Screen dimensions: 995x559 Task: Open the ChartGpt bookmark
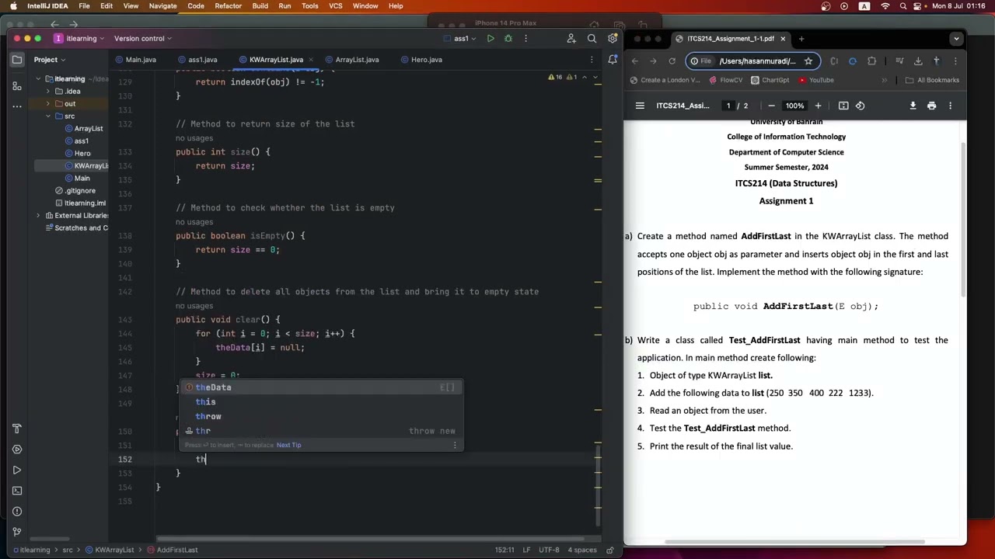tap(770, 80)
